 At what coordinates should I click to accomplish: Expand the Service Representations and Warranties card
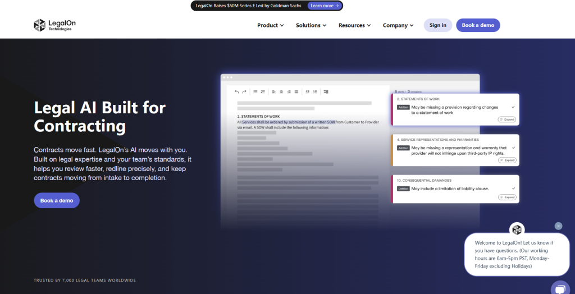pyautogui.click(x=507, y=160)
